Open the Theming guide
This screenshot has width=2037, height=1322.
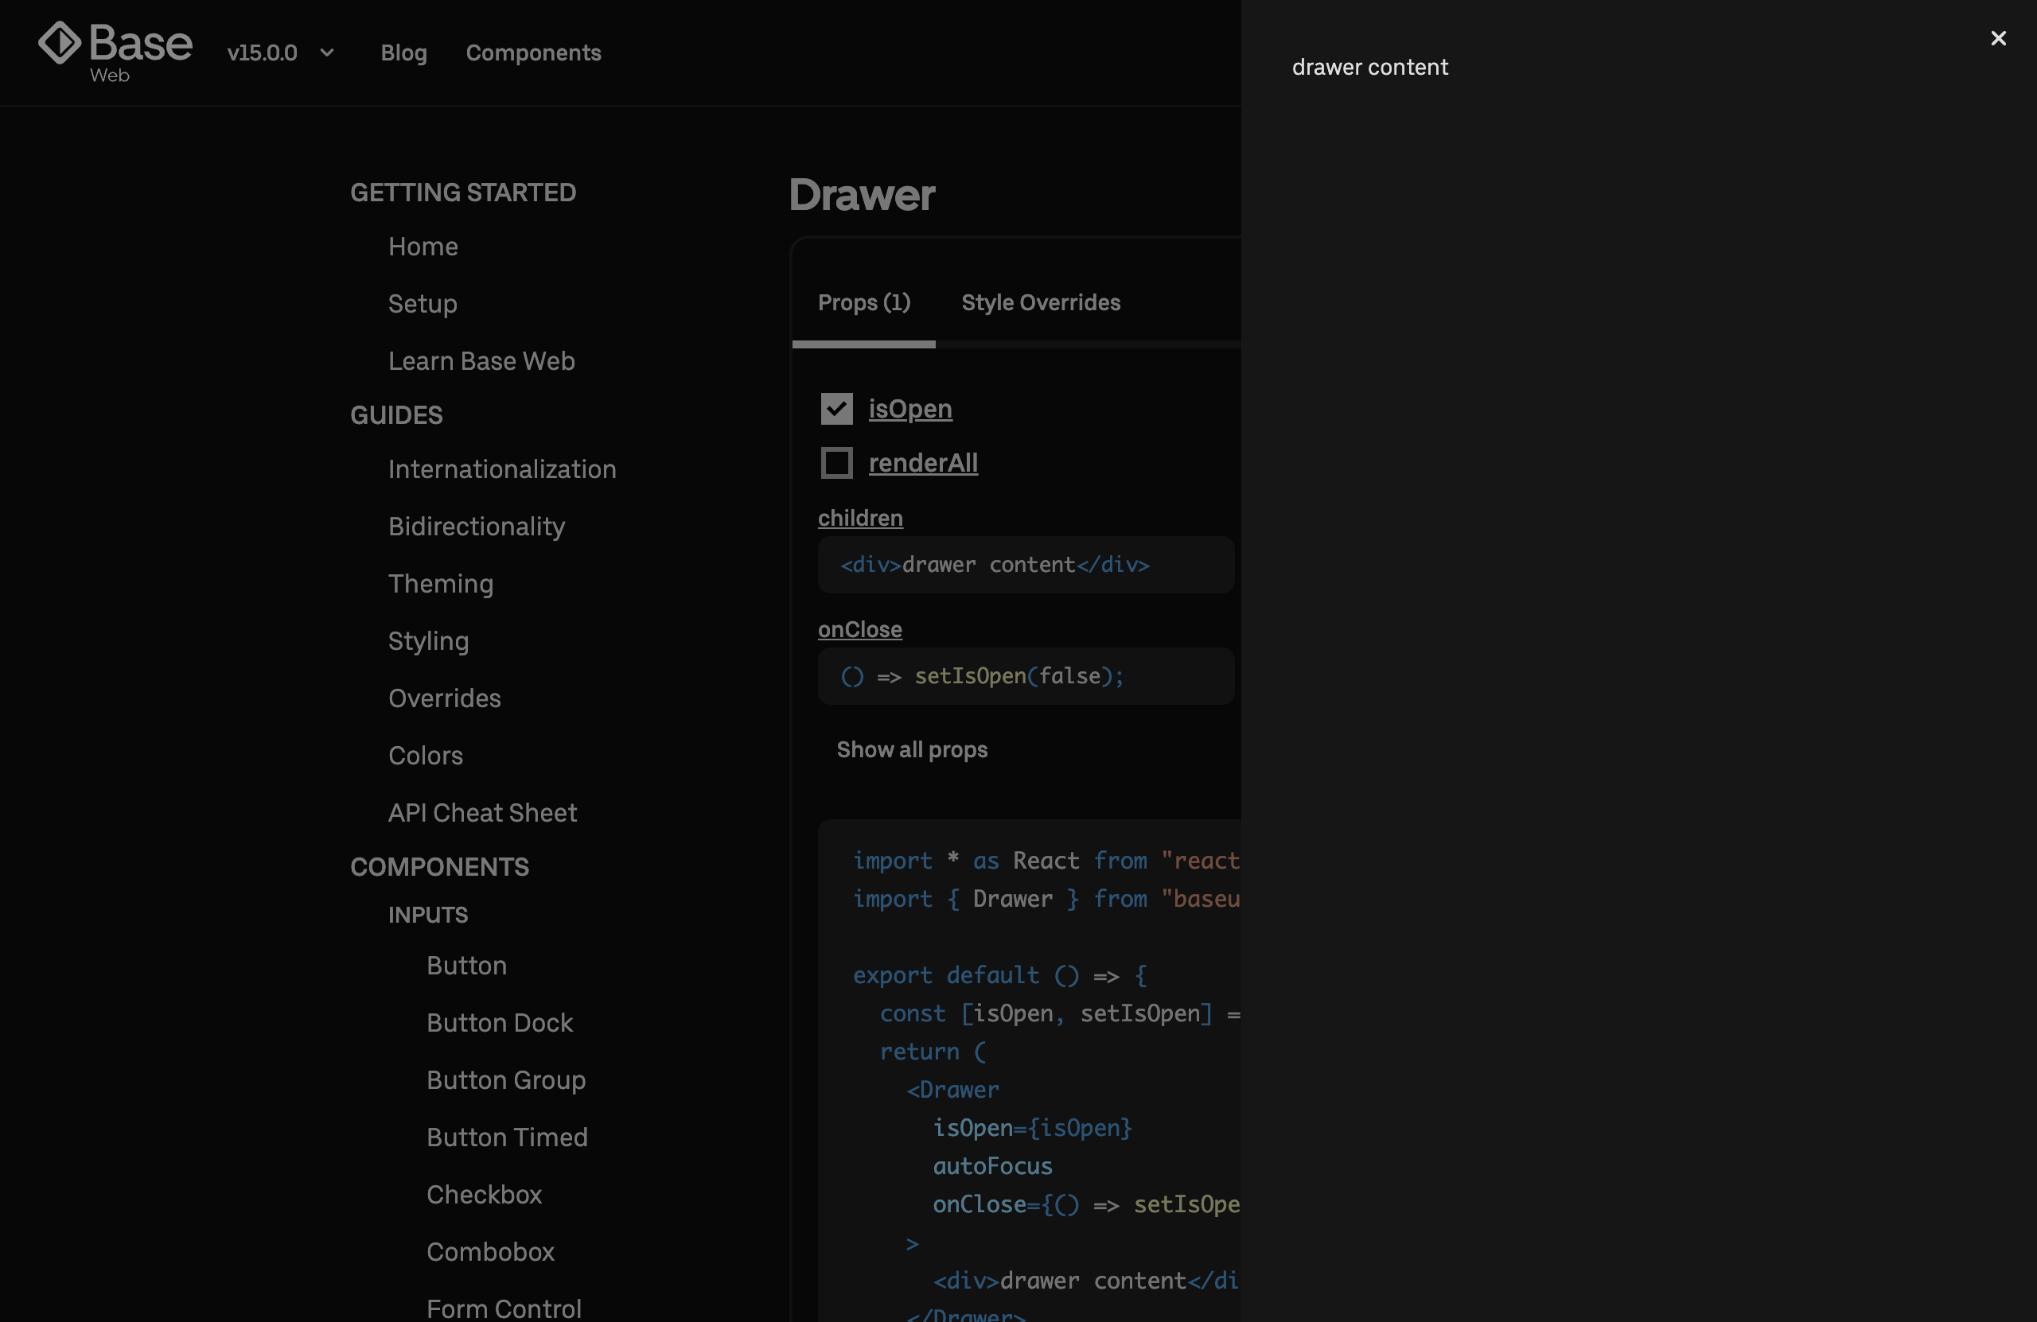coord(440,585)
